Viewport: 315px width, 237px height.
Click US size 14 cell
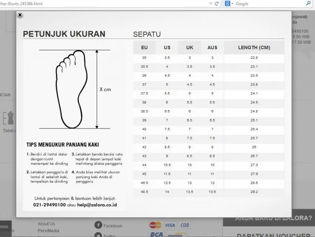167,192
